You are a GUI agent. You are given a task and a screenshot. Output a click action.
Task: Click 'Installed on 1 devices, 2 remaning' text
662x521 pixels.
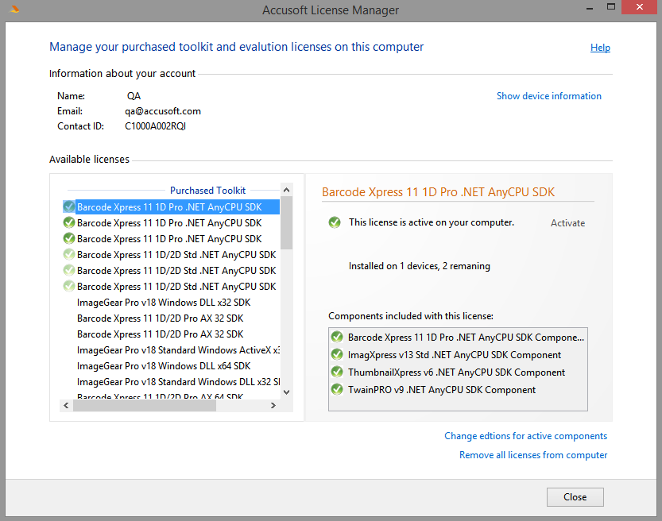pyautogui.click(x=420, y=266)
